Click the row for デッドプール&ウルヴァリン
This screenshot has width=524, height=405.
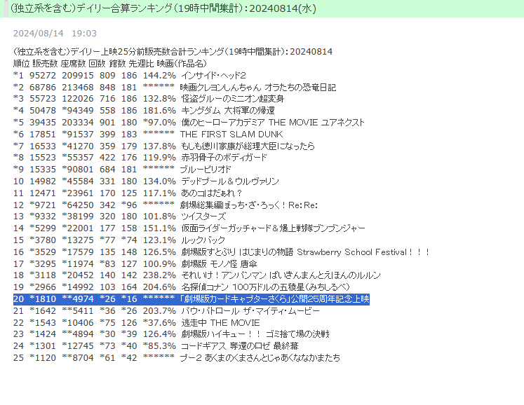pos(146,181)
